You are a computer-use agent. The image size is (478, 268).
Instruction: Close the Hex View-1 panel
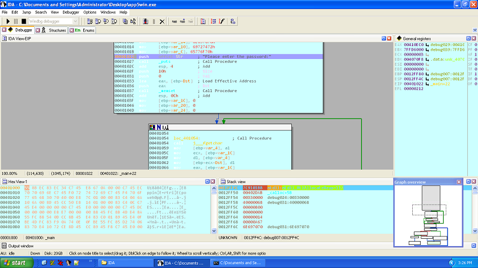click(213, 181)
